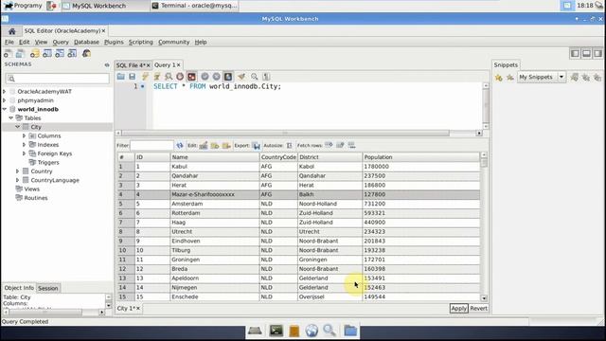Click the create new routine icon
Image resolution: width=606 pixels, height=341 pixels.
(x=72, y=53)
